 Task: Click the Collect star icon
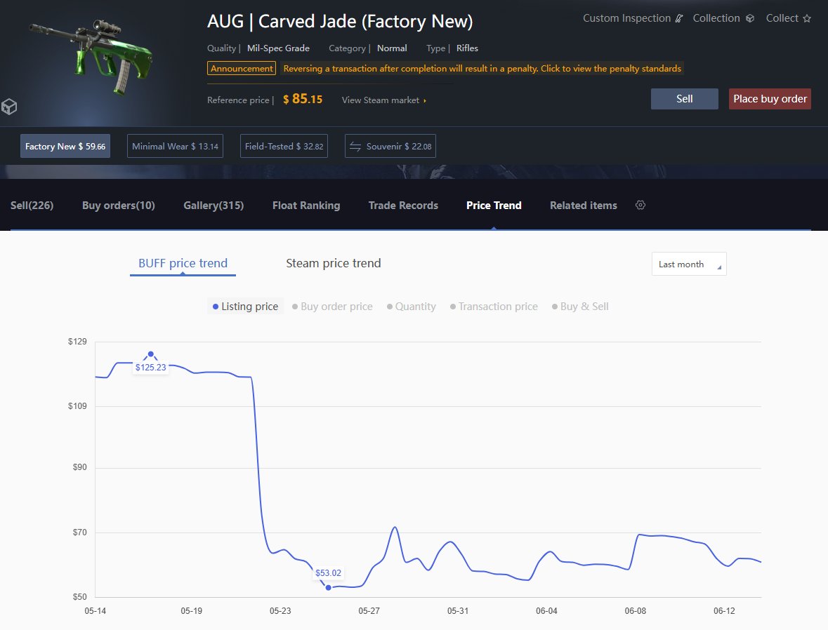click(807, 18)
